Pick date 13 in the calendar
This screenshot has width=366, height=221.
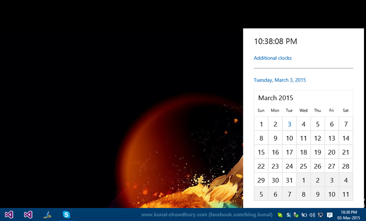(x=332, y=138)
